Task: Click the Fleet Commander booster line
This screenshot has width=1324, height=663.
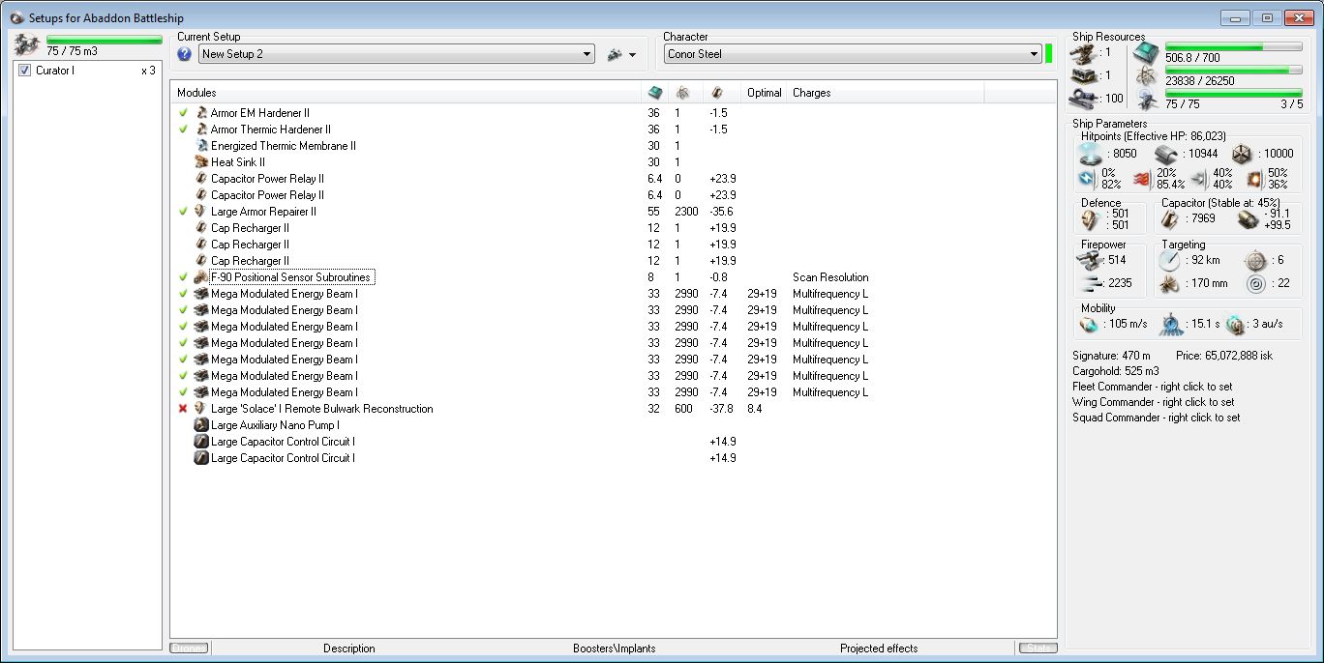Action: click(x=1152, y=387)
